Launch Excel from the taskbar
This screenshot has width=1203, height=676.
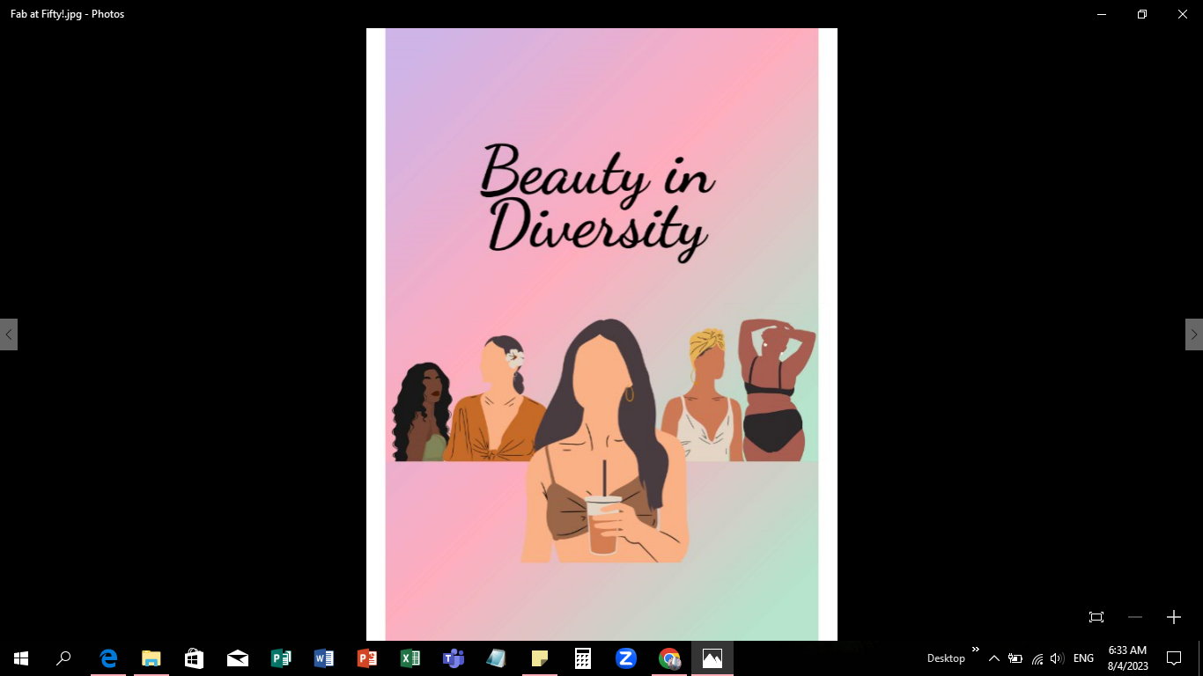pyautogui.click(x=410, y=658)
